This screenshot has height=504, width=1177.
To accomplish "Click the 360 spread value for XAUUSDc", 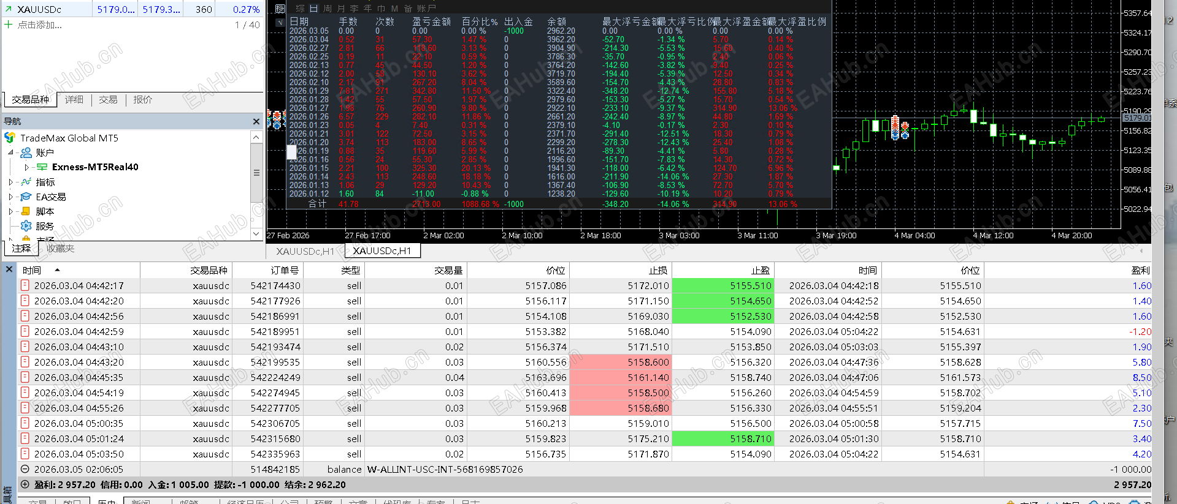I will 204,9.
